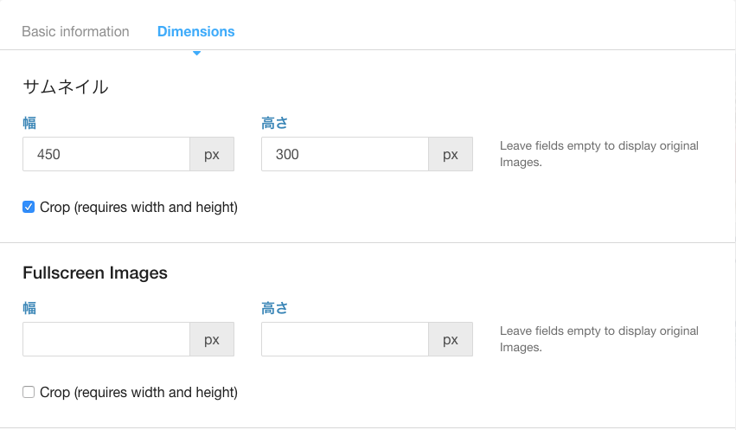Click the px unit beside fullscreen height
This screenshot has height=430, width=736.
(x=451, y=339)
